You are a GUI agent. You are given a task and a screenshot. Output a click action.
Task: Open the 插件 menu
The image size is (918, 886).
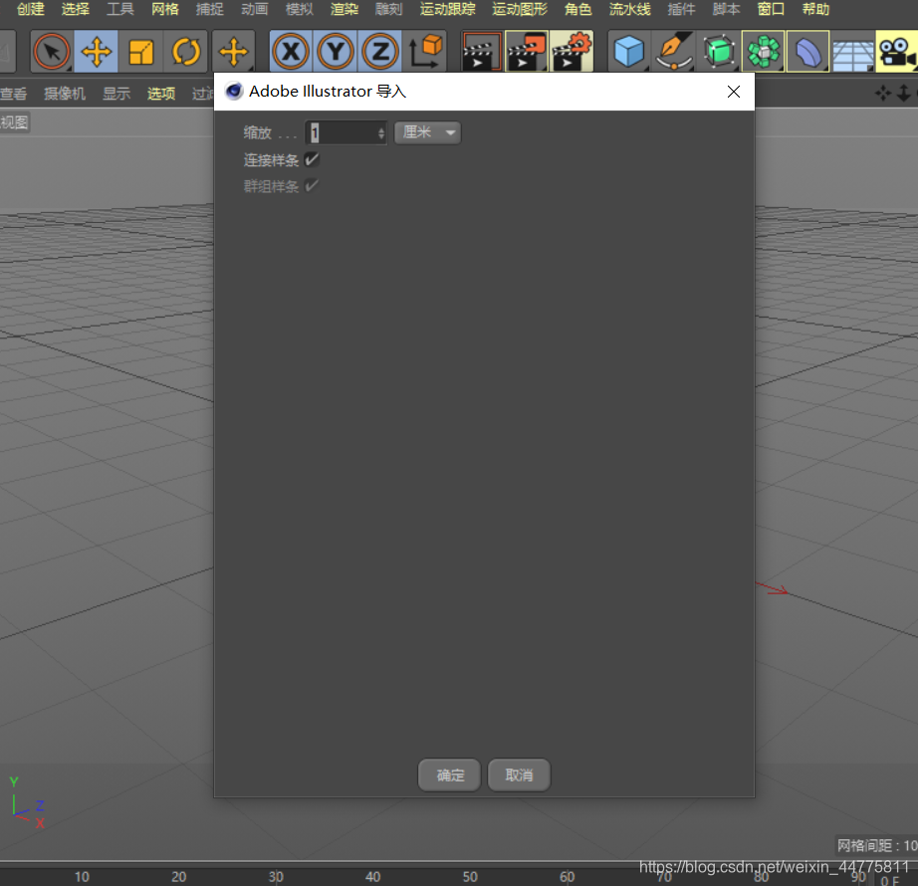click(681, 9)
